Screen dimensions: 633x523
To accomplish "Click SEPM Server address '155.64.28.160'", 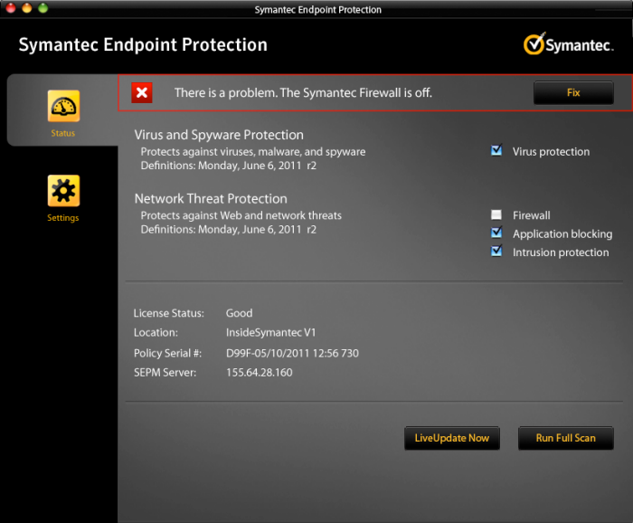I will (x=260, y=373).
